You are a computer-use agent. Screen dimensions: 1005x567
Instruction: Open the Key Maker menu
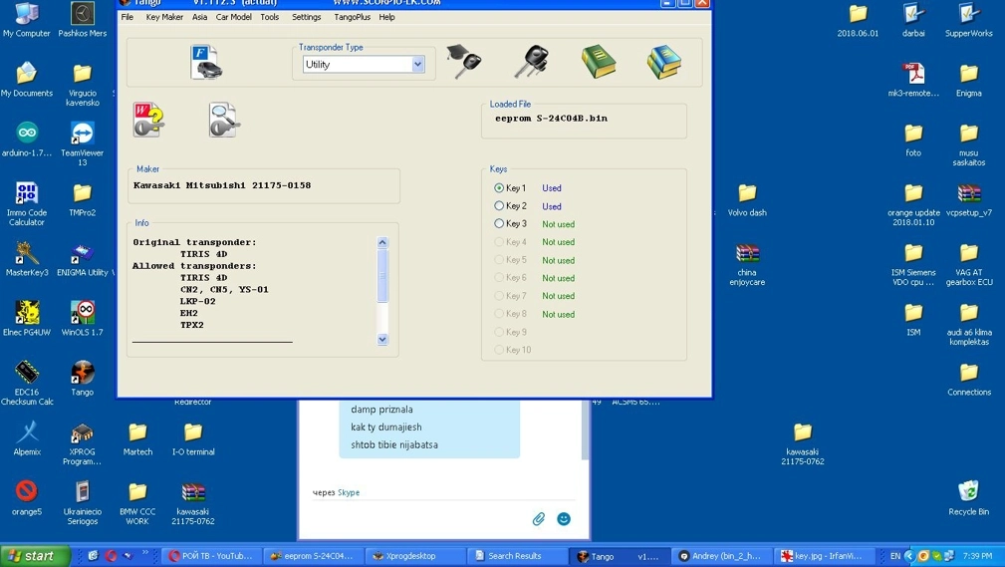(x=164, y=17)
